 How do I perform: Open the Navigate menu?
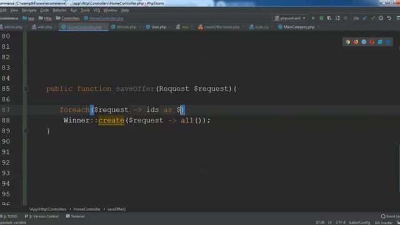coord(29,10)
